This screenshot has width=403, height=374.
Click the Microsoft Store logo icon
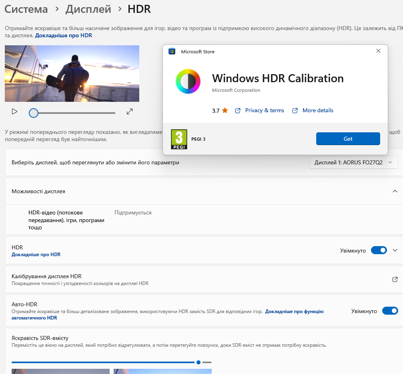[x=172, y=51]
